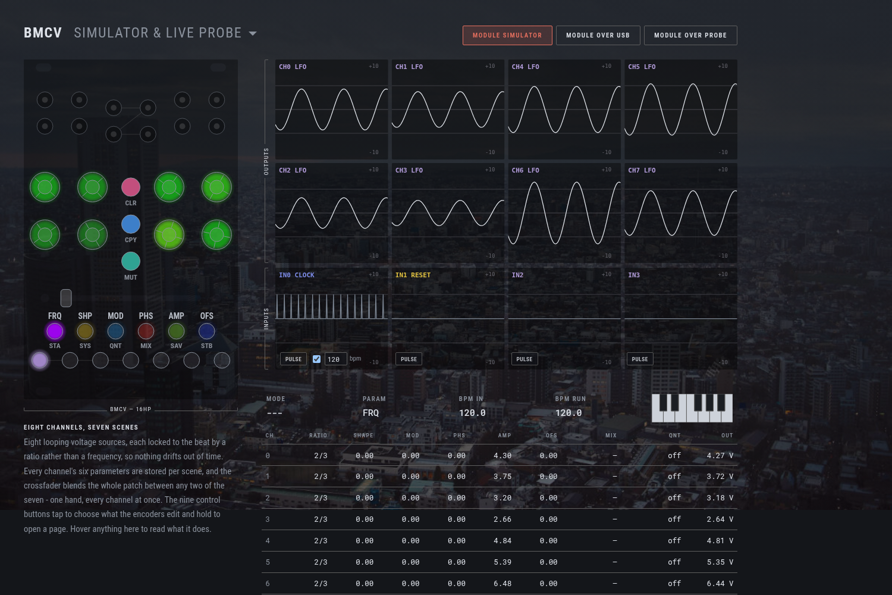
Task: Switch to the Module Simulator tab
Action: point(507,35)
